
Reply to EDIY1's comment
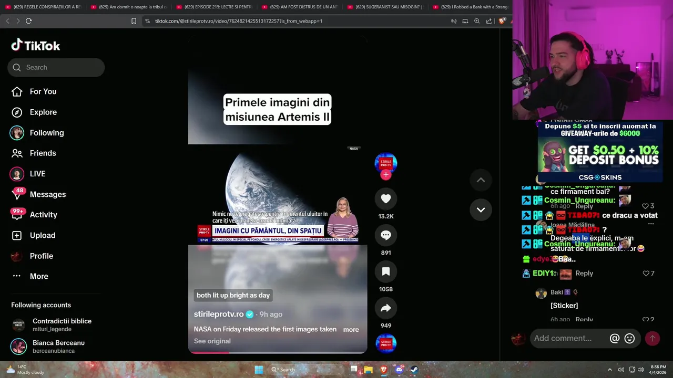point(584,273)
